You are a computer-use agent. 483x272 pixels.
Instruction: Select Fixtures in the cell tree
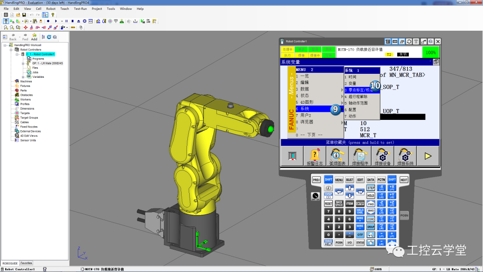(x=25, y=86)
